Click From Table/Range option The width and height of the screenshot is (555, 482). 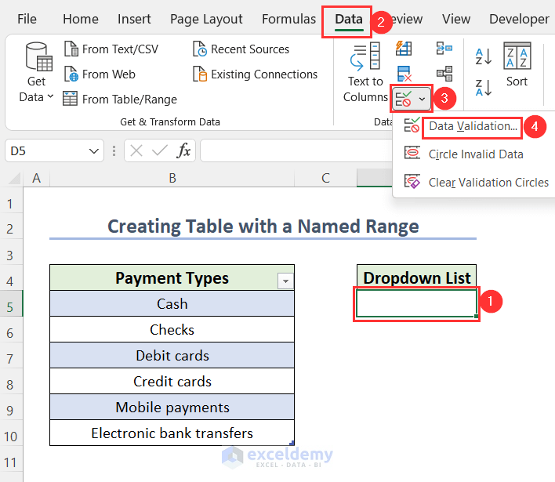pos(120,99)
